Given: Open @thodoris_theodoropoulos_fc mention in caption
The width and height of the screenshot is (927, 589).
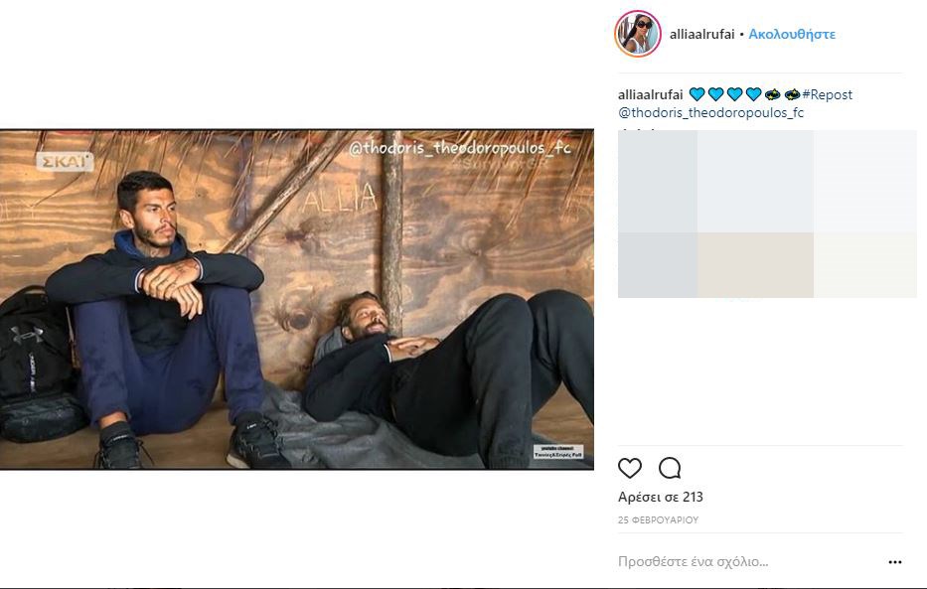Looking at the screenshot, I should [710, 112].
